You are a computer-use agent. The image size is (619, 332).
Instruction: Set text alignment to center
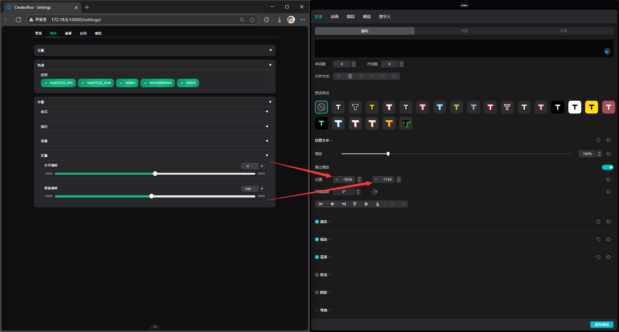point(350,76)
